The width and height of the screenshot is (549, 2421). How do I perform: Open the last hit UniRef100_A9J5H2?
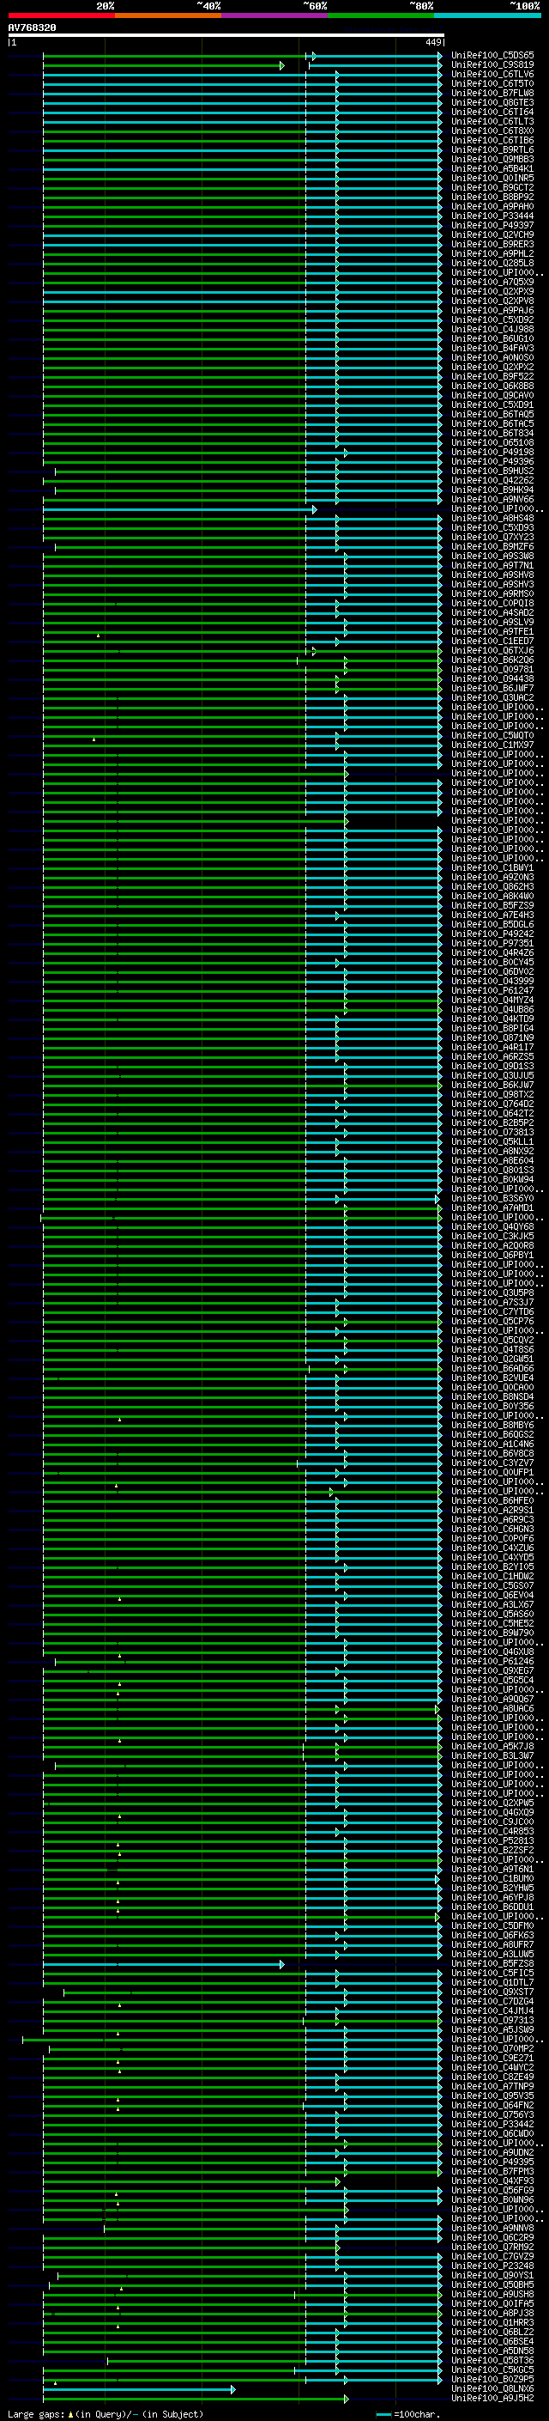pyautogui.click(x=492, y=2398)
